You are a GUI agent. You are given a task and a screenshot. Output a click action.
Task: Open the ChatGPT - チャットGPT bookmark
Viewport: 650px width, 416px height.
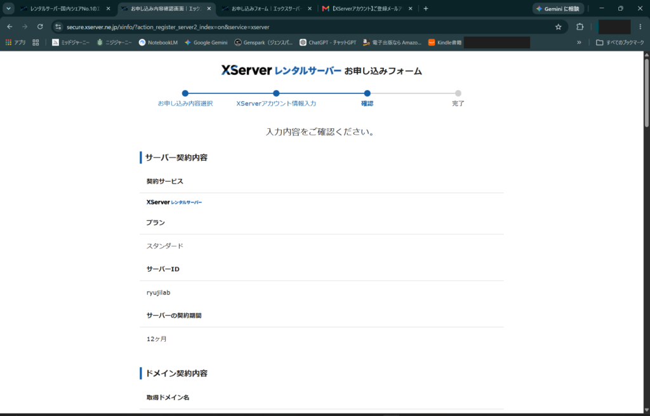328,43
